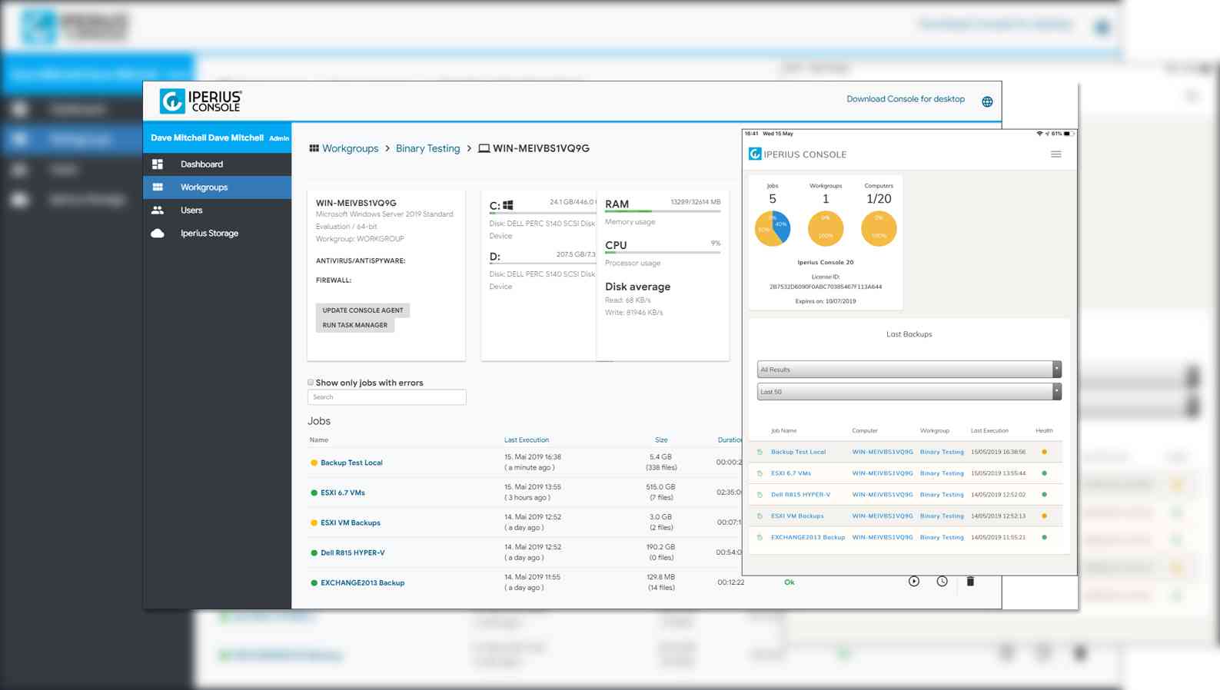Click the Windows logo on drive C:
1220x690 pixels.
click(x=508, y=205)
